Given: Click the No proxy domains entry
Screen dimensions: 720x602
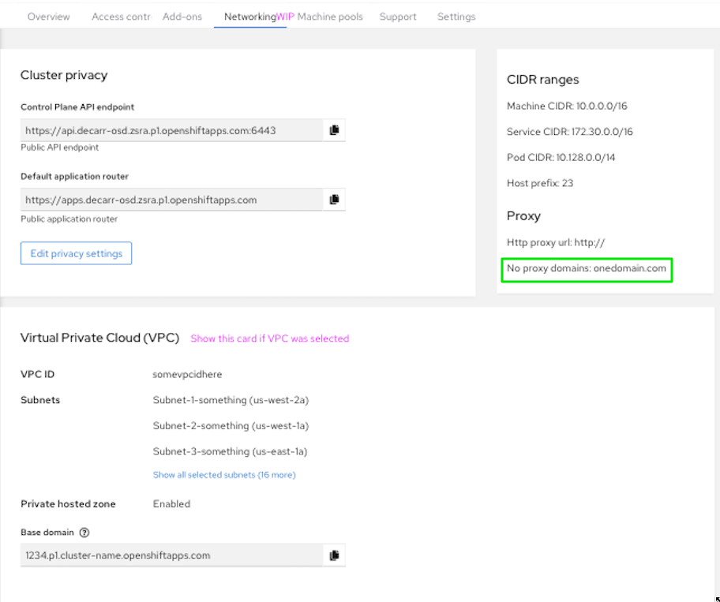Looking at the screenshot, I should coord(587,268).
